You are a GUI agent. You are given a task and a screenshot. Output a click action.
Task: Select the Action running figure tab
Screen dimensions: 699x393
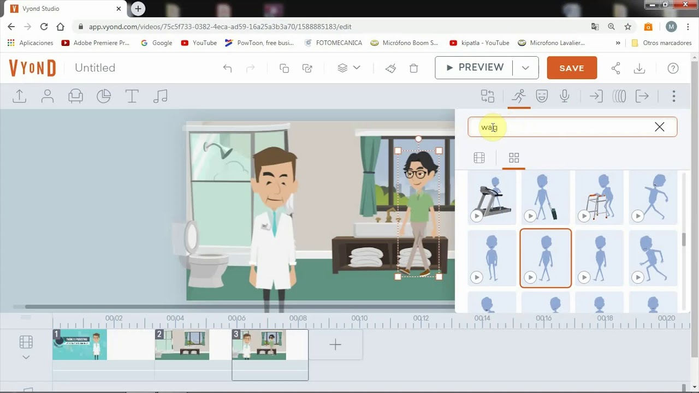click(519, 96)
